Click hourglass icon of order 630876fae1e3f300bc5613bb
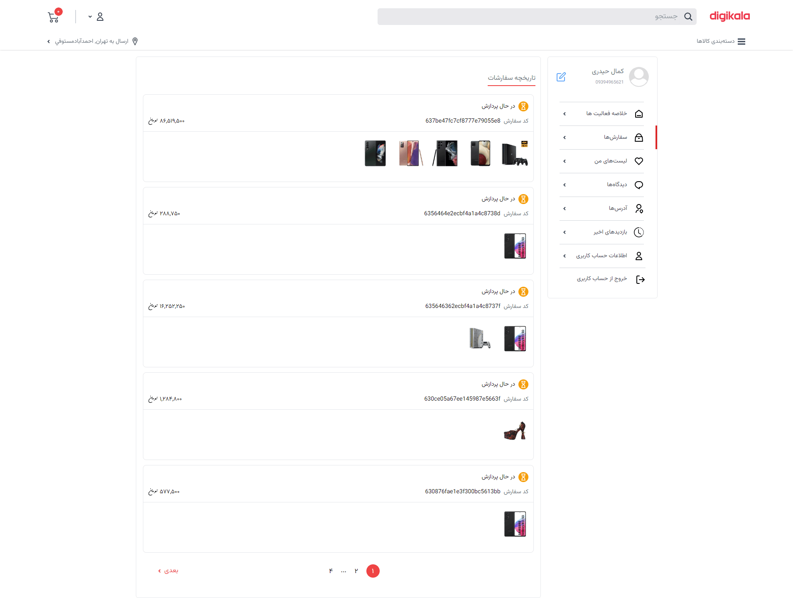The height and width of the screenshot is (598, 793). click(x=523, y=477)
